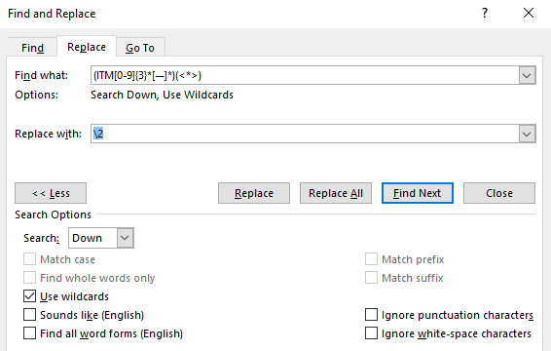Select the Replace tab
Viewport: 551px width, 351px height.
tap(87, 47)
